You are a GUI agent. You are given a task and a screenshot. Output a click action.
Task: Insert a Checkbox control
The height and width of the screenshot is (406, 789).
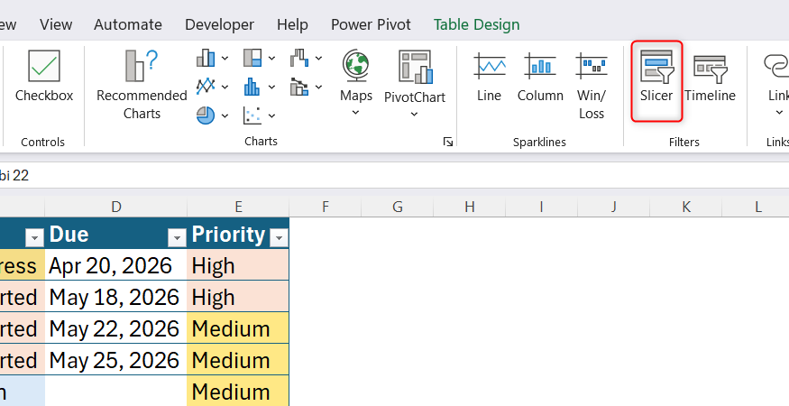(44, 76)
